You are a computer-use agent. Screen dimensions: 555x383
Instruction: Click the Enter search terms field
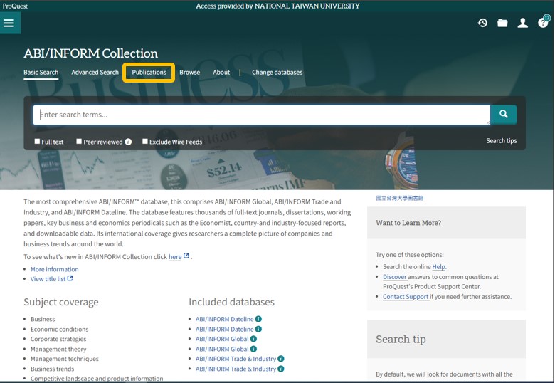coord(261,115)
